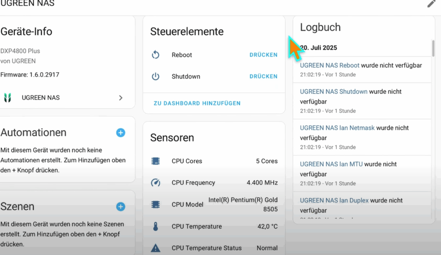Click ZU DASHBOARD HINZUFÜGEN
Image resolution: width=441 pixels, height=255 pixels.
[x=197, y=103]
